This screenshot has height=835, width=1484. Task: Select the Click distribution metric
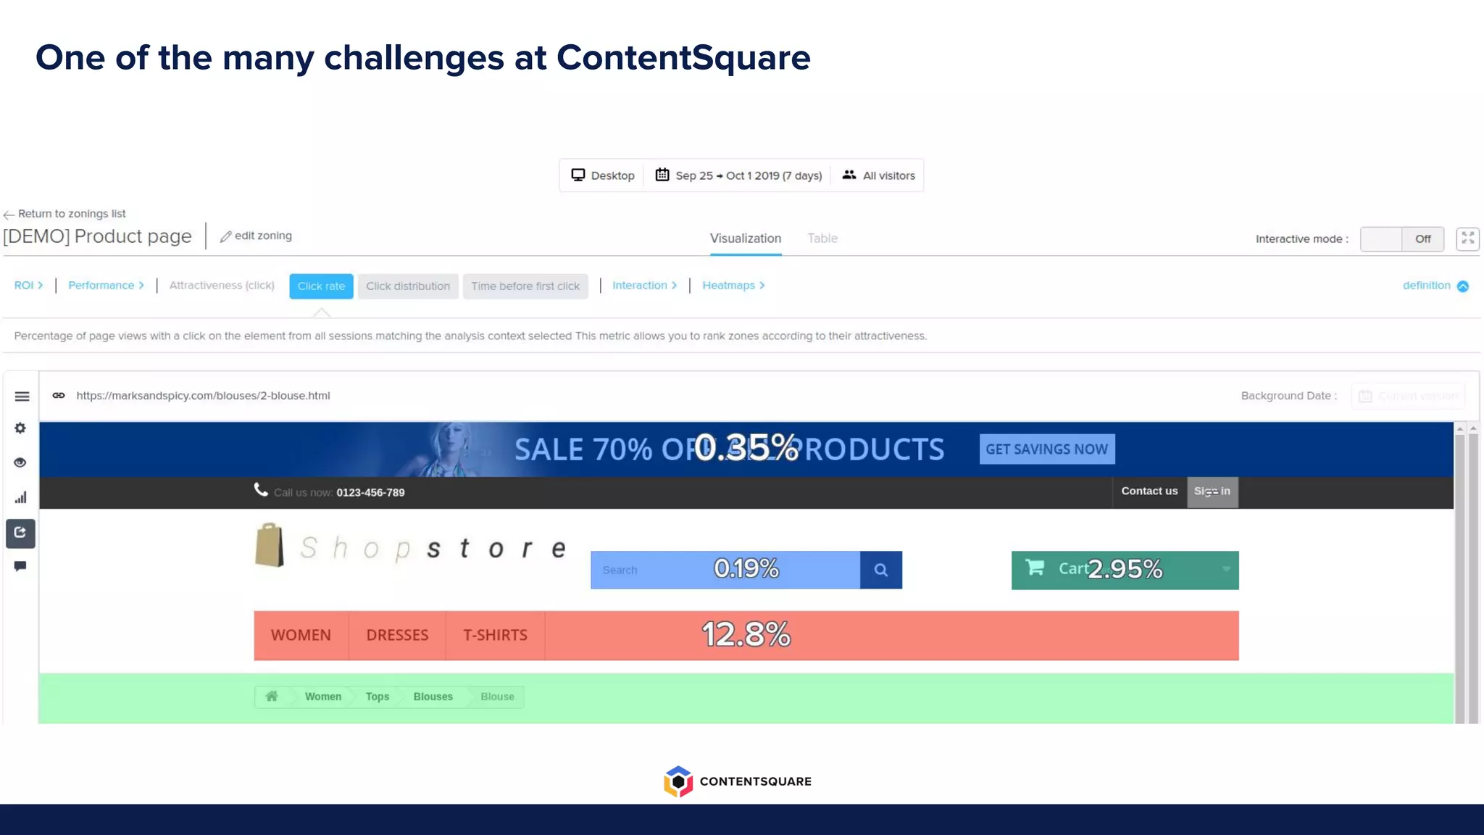[408, 286]
